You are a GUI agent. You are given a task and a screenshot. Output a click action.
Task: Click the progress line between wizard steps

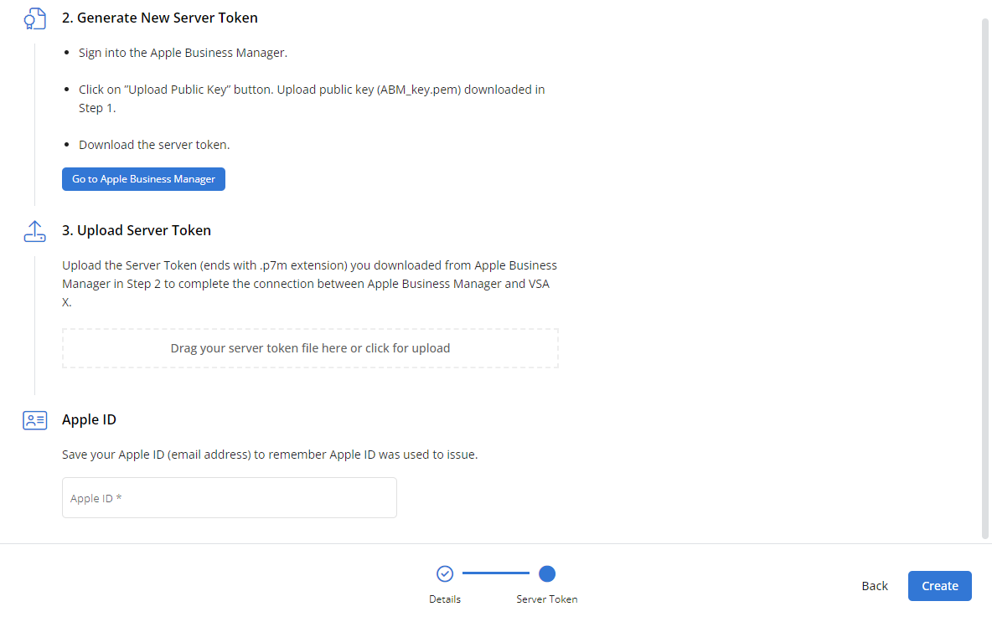[x=496, y=573]
